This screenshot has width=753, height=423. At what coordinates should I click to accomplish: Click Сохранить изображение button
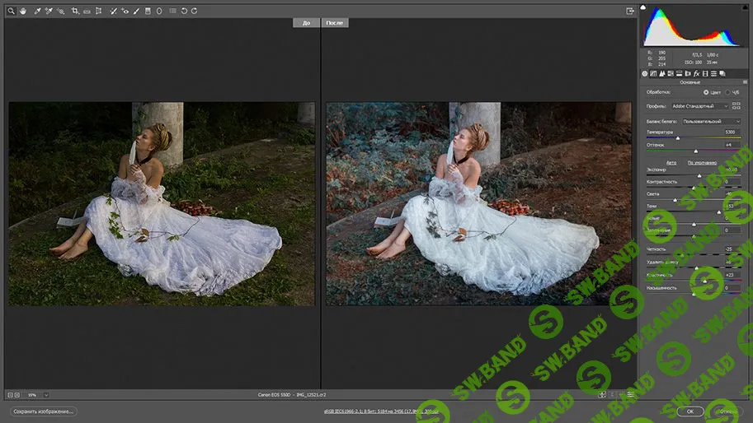coord(43,411)
